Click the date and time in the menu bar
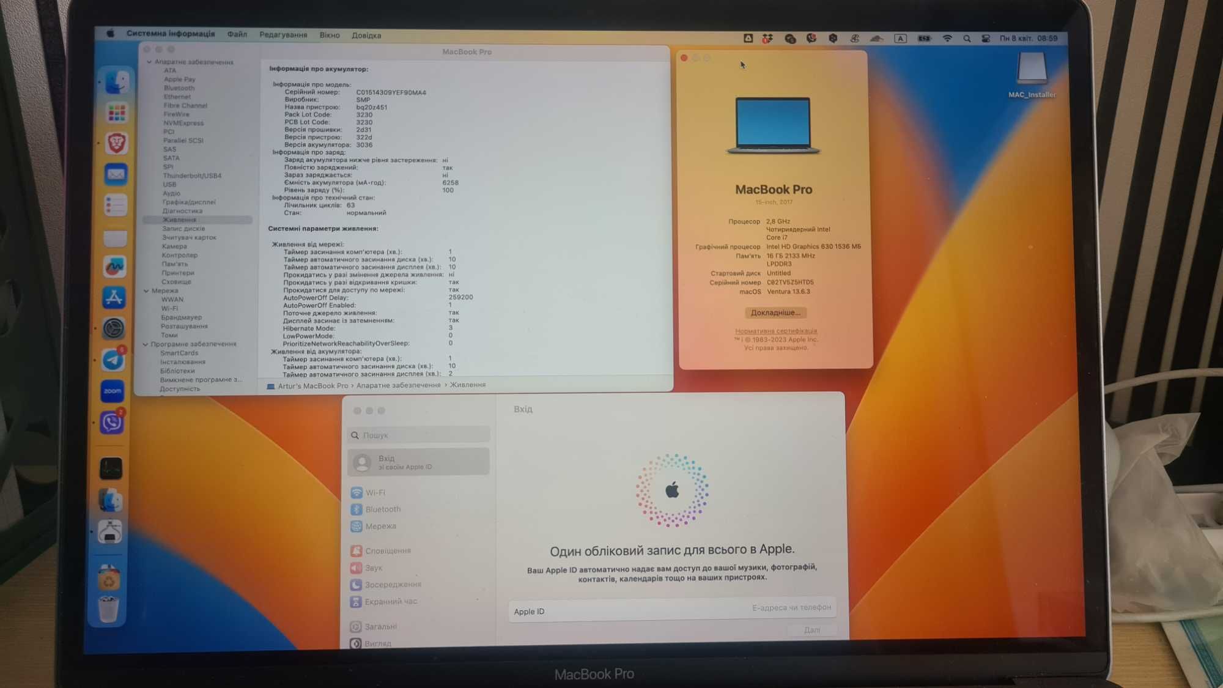The width and height of the screenshot is (1223, 688). (1029, 38)
